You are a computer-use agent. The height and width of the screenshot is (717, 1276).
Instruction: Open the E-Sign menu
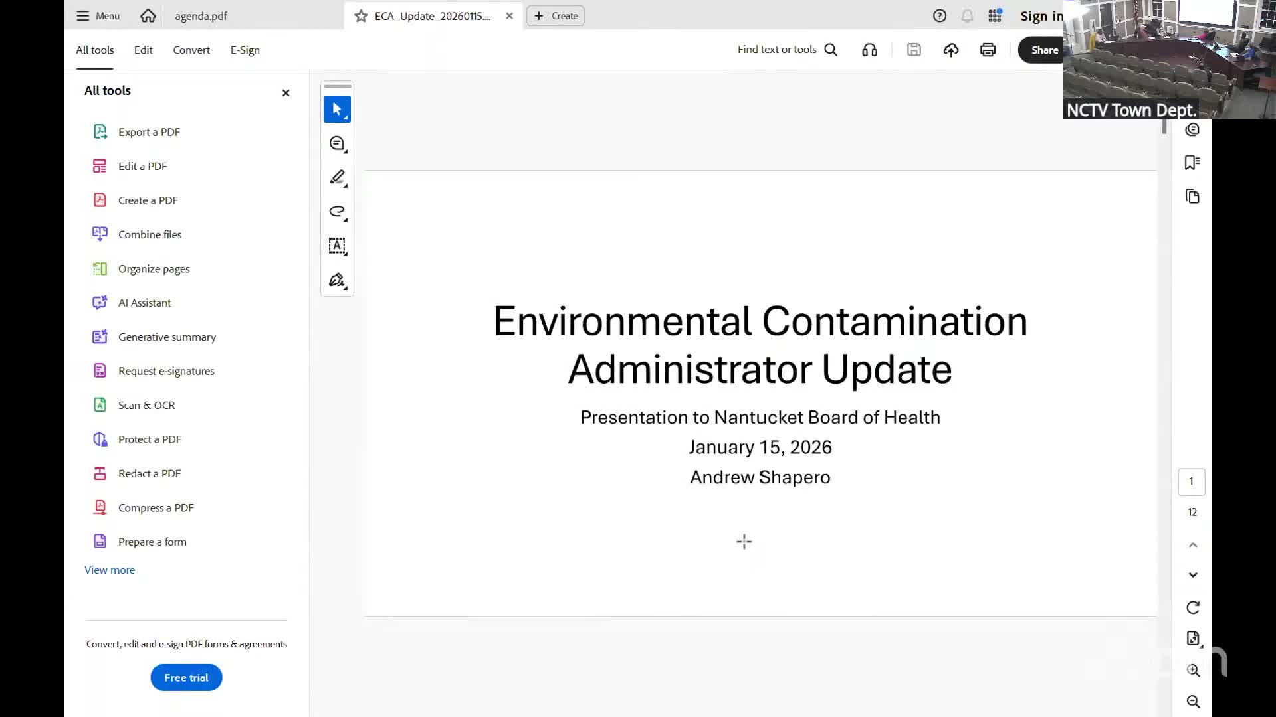coord(245,50)
